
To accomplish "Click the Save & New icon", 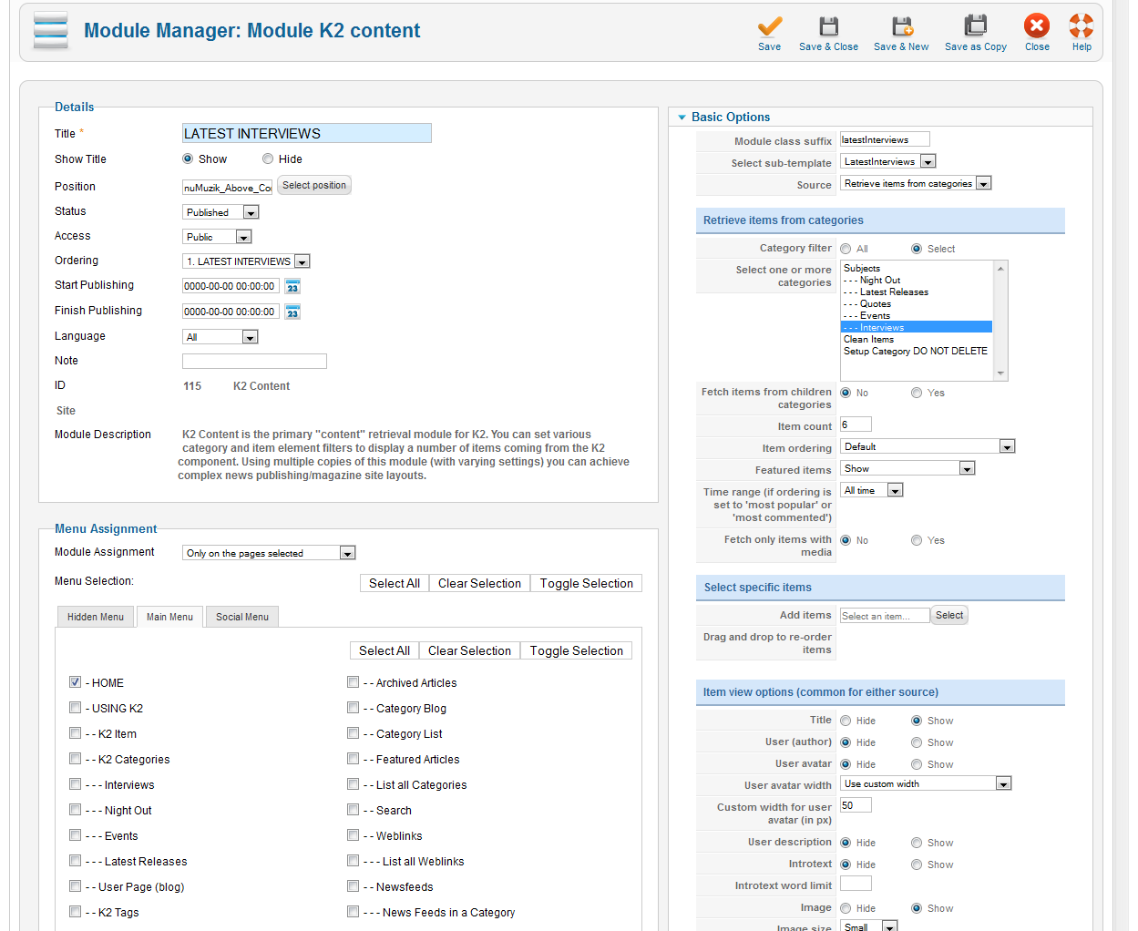I will point(902,26).
